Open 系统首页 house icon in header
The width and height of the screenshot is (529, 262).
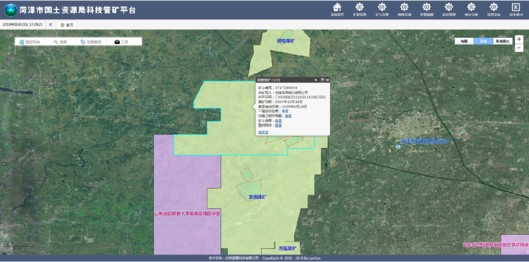tap(337, 7)
